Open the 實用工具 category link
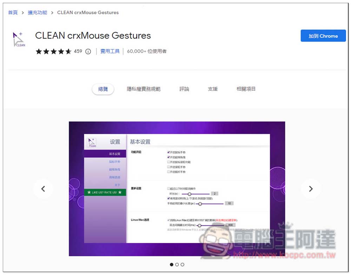 111,51
